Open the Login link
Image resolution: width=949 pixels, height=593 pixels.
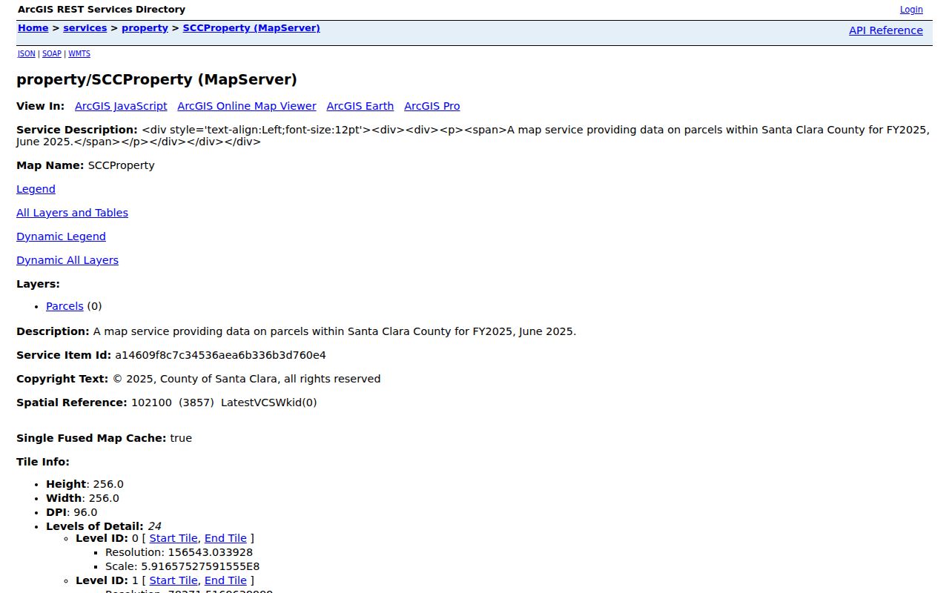[x=911, y=10]
